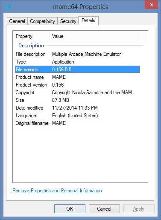
Task: Dismiss dialog with Cancel button
Action: coord(104,209)
